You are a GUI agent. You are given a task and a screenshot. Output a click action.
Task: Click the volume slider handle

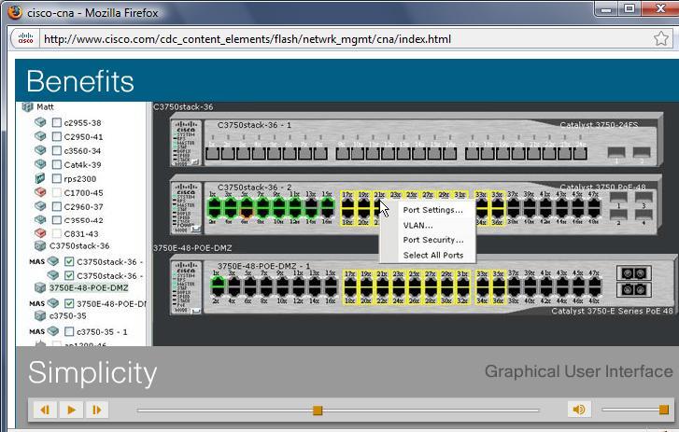tap(663, 409)
